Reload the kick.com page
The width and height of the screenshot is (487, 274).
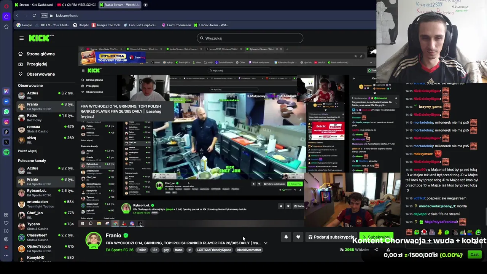[34, 16]
